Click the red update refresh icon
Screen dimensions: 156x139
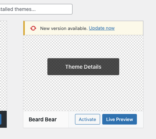(33, 28)
